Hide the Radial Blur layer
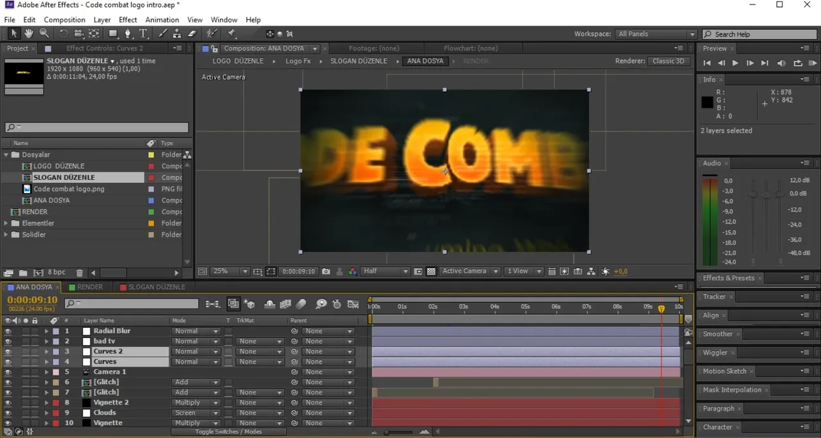821x438 pixels. pyautogui.click(x=8, y=331)
